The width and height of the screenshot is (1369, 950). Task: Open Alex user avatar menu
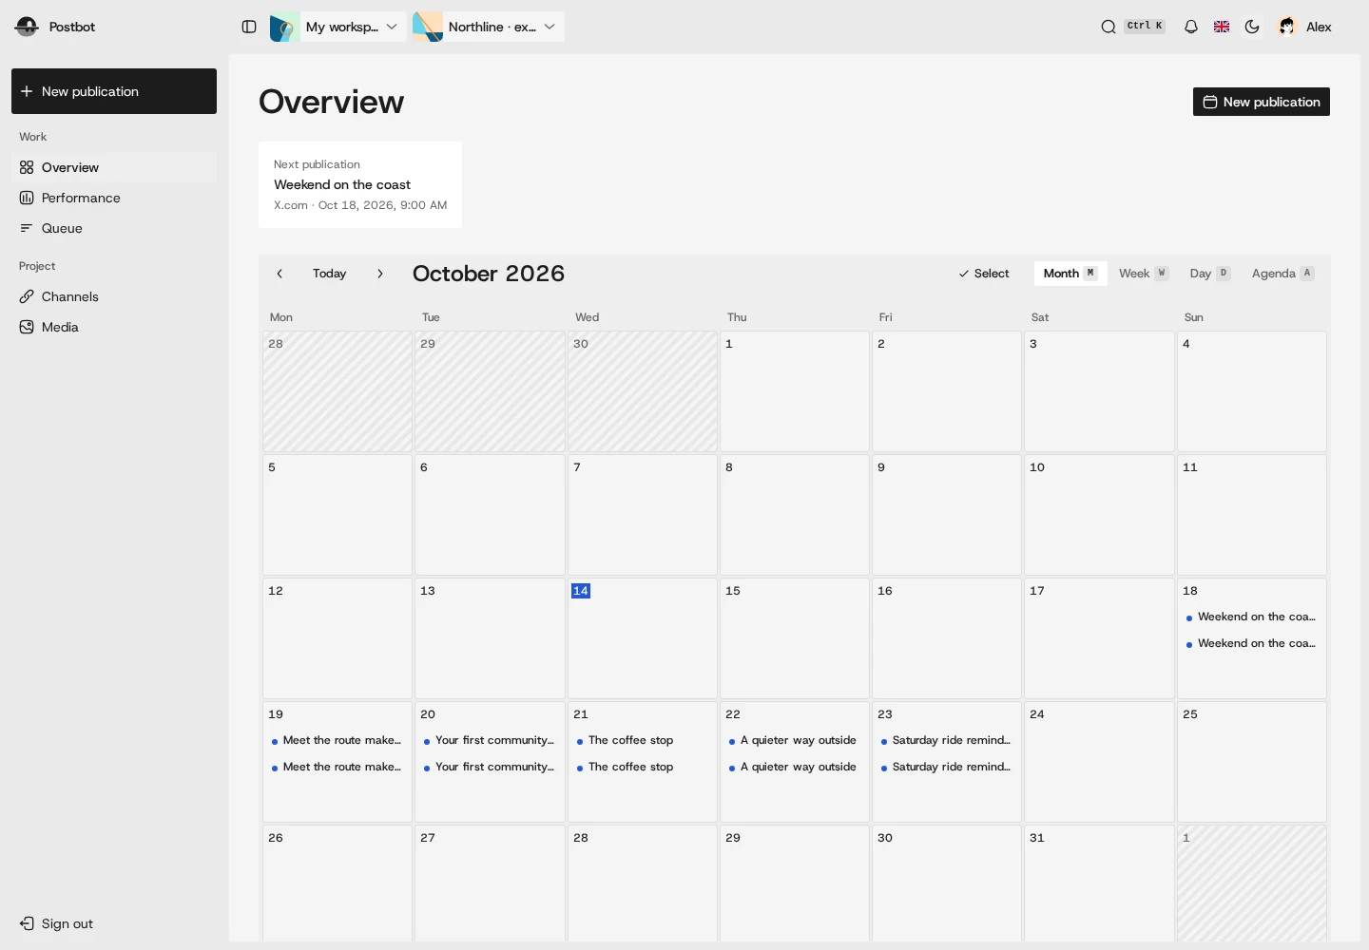coord(1305,27)
